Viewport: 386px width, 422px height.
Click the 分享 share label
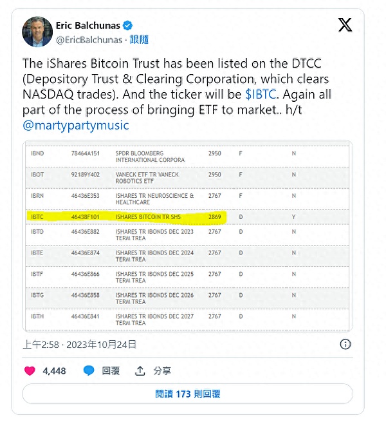pyautogui.click(x=162, y=370)
